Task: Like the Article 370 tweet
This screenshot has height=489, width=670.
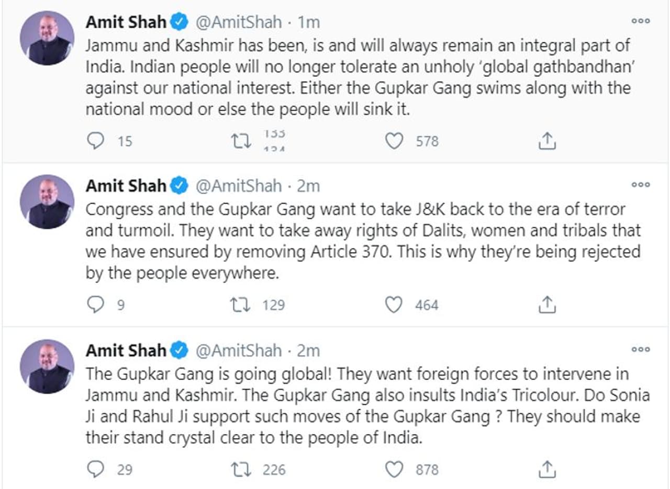Action: (x=394, y=305)
